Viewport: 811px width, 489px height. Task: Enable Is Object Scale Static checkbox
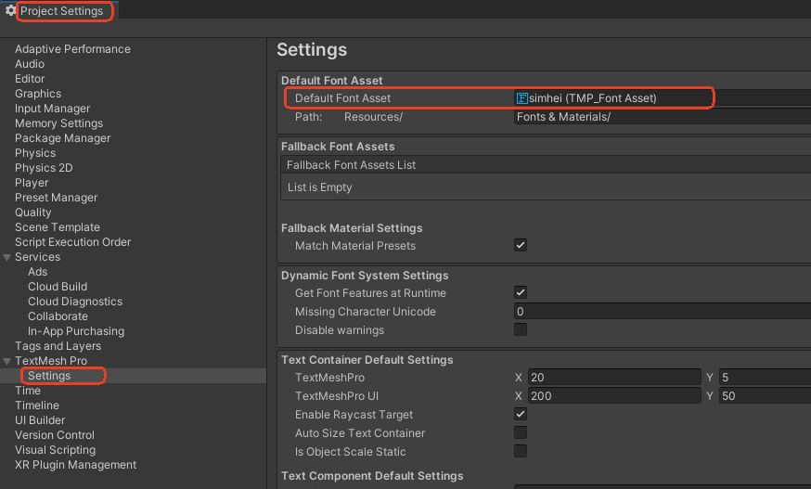[x=521, y=451]
